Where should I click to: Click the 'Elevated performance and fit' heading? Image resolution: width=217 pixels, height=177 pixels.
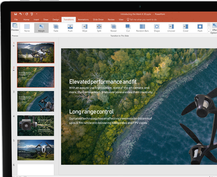103,82
